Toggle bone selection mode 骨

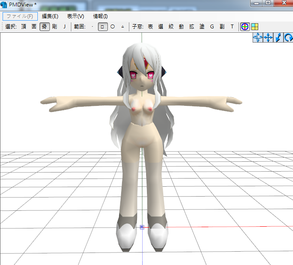pos(44,27)
